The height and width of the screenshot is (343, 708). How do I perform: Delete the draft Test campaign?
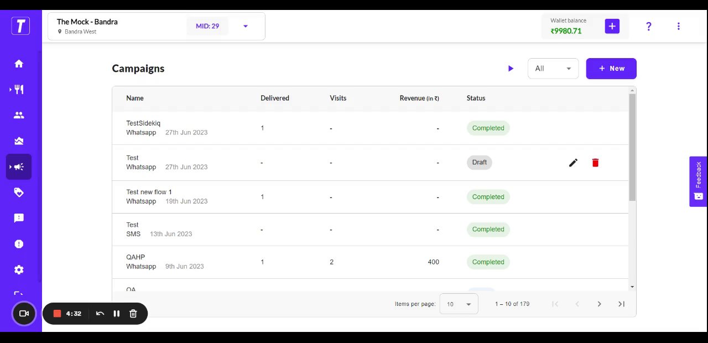click(595, 163)
